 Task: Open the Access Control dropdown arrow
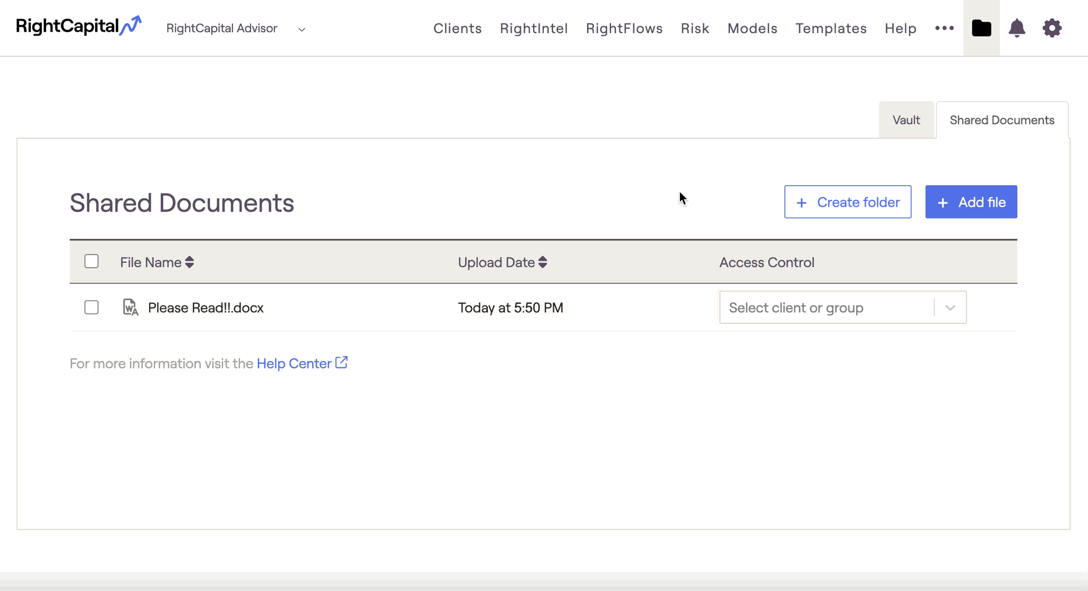click(x=950, y=307)
